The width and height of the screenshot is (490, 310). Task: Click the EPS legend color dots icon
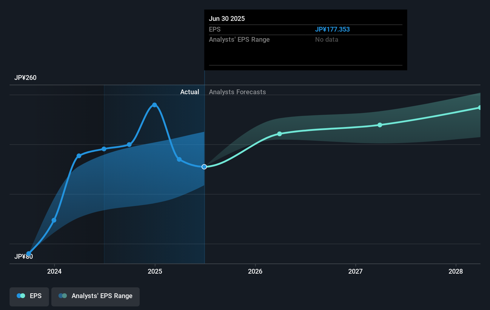21,296
